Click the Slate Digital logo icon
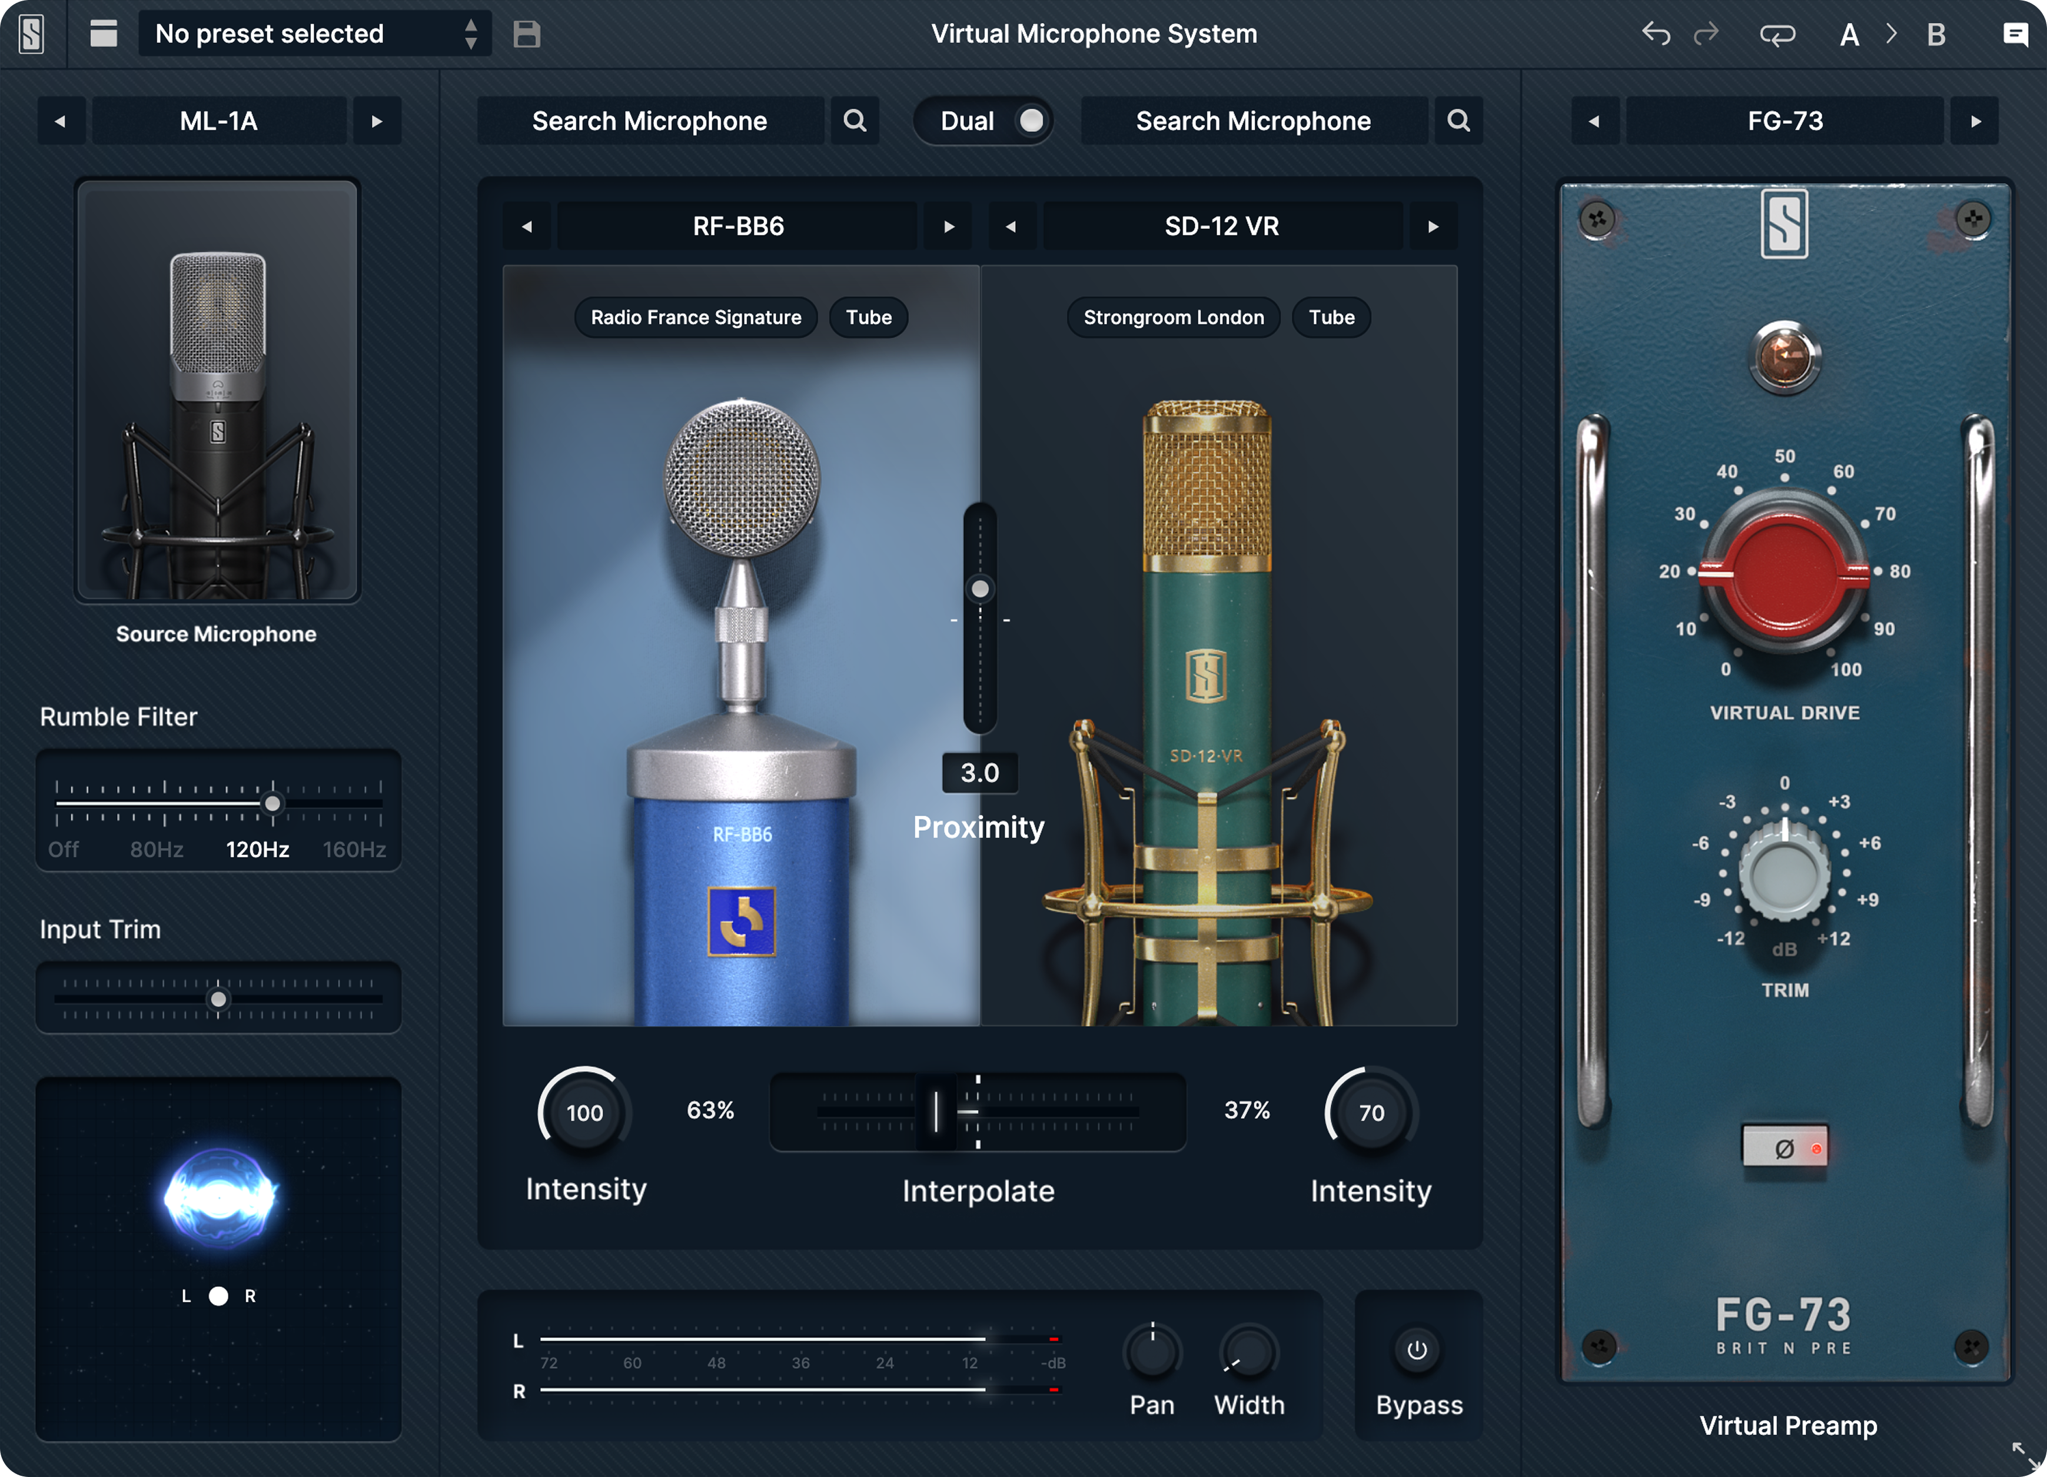This screenshot has height=1477, width=2047. tap(32, 34)
